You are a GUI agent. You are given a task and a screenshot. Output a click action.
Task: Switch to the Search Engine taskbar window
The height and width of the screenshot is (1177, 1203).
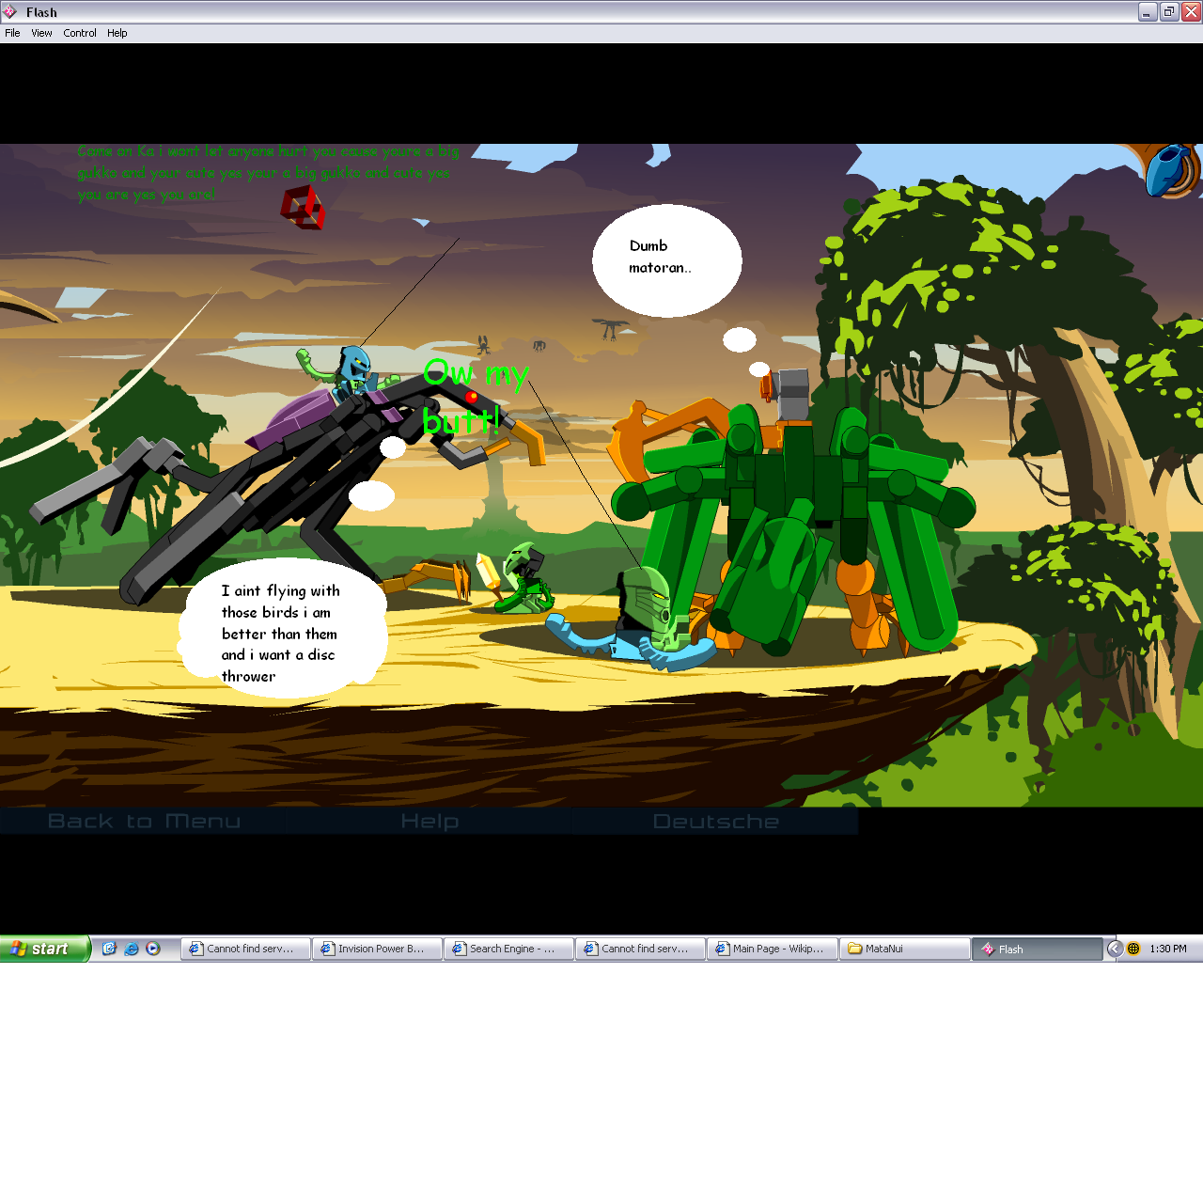508,949
